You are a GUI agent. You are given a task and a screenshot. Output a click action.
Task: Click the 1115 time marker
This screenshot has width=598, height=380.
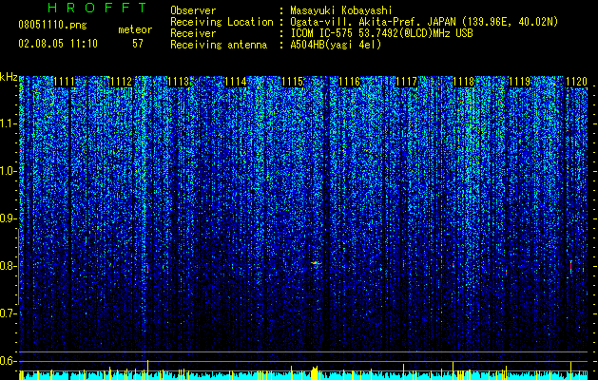[293, 82]
